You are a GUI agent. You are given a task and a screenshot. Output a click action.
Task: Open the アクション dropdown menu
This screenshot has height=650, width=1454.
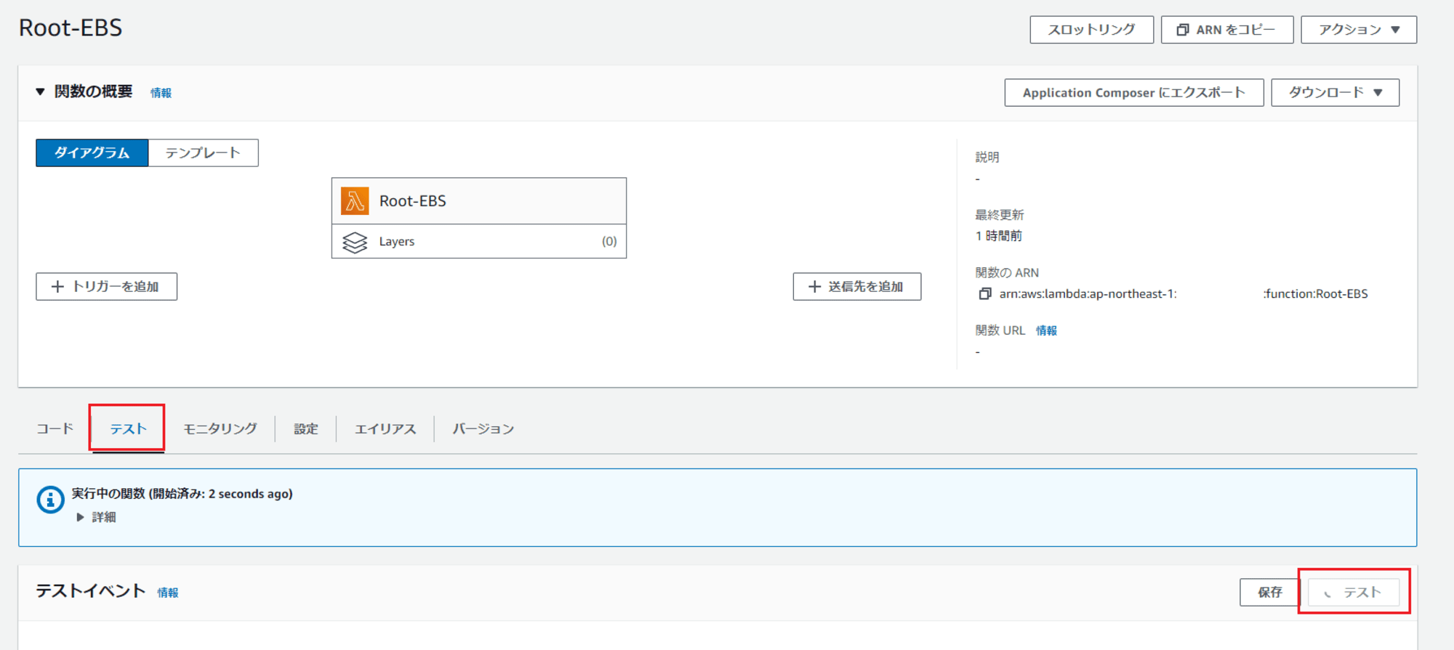point(1359,30)
